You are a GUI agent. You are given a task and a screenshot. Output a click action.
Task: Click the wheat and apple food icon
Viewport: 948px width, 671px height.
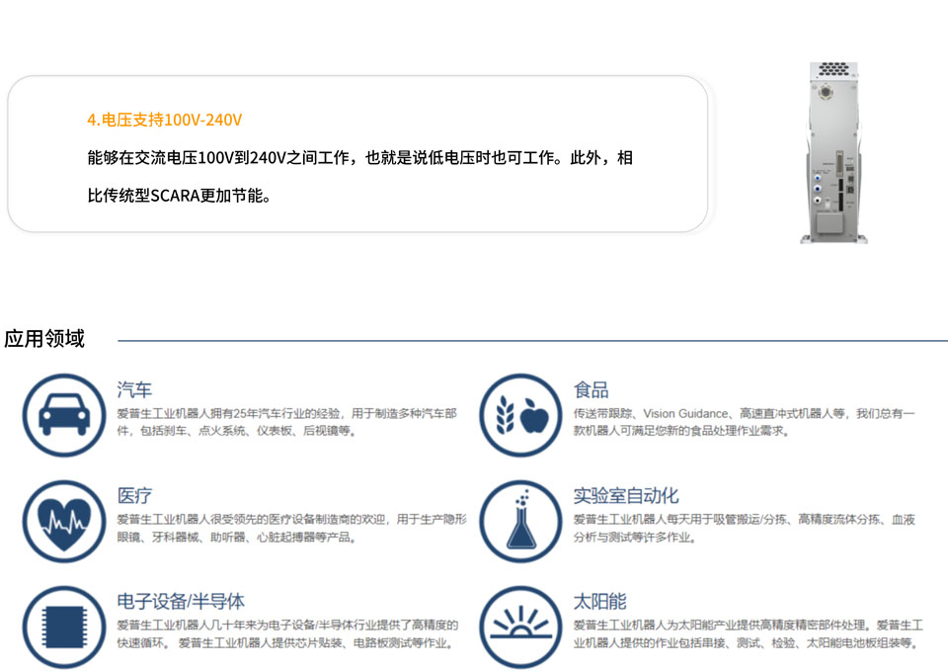519,414
